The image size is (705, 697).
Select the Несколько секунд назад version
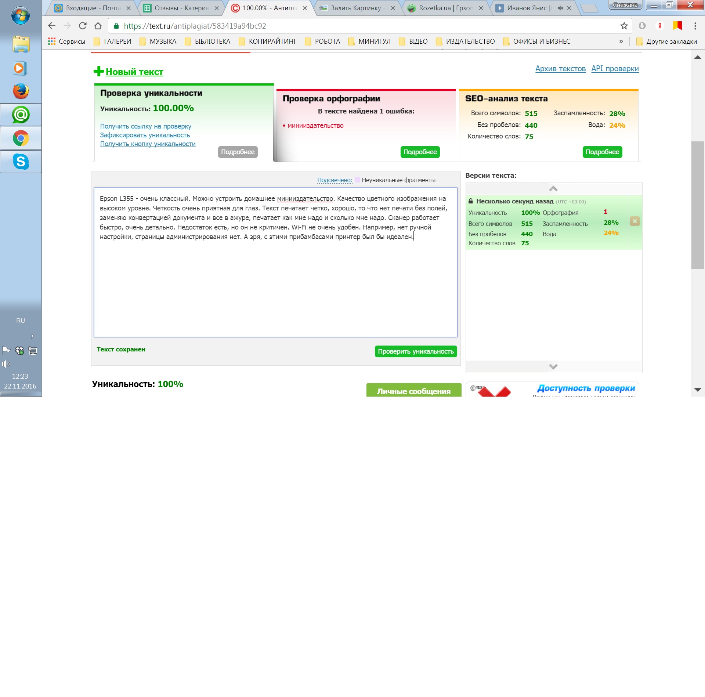pyautogui.click(x=547, y=223)
